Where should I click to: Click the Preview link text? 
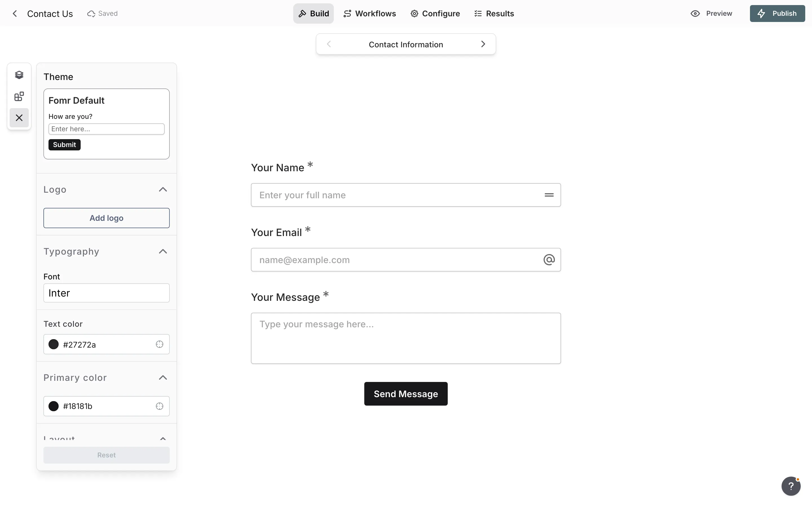click(x=719, y=14)
